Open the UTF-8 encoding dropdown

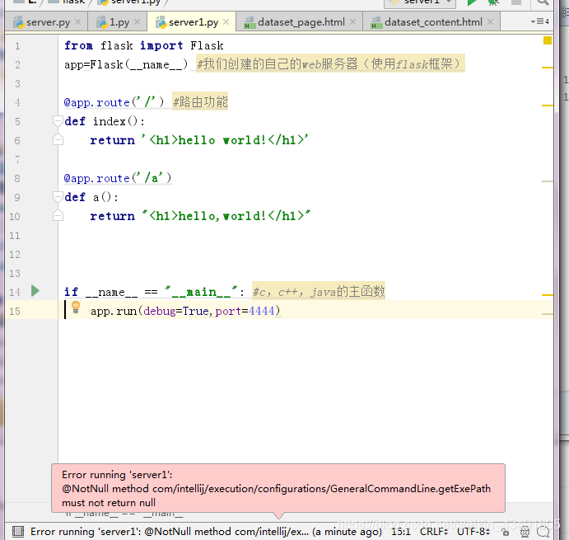473,532
